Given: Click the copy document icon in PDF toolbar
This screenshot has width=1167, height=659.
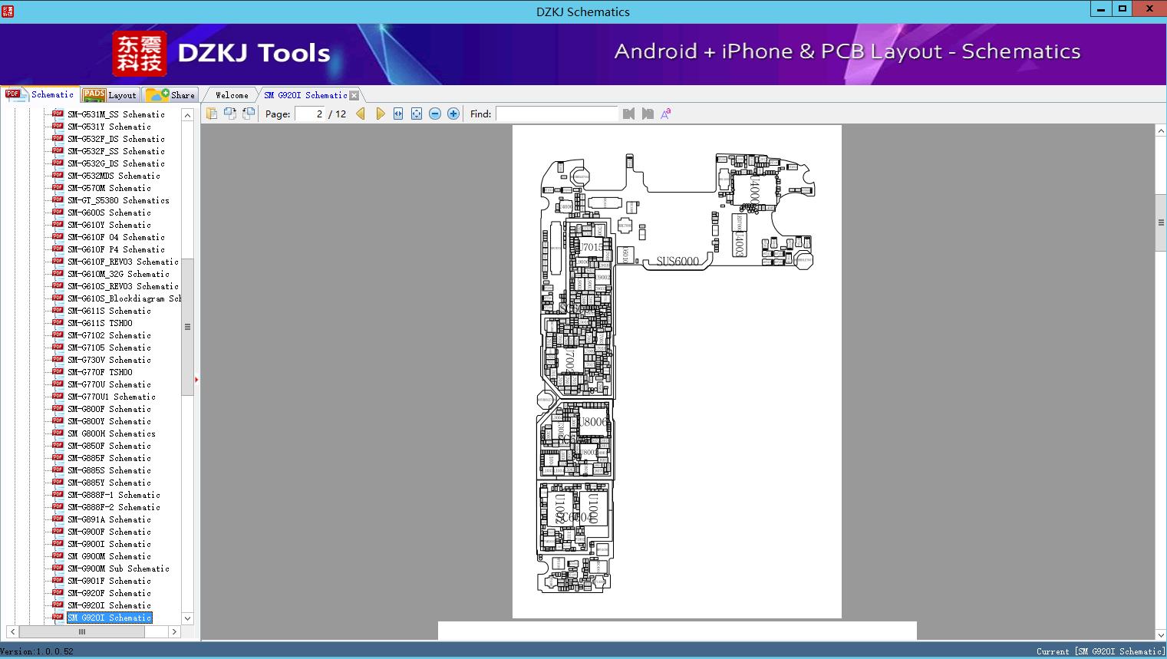Looking at the screenshot, I should click(212, 114).
